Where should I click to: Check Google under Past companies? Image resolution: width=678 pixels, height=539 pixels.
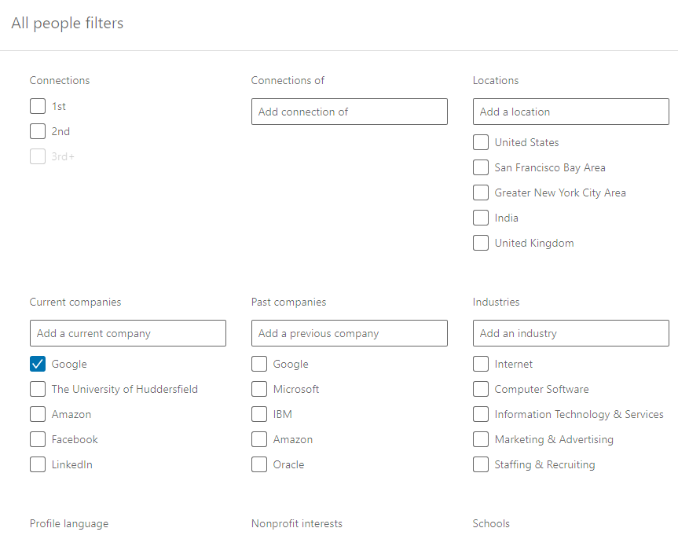point(259,364)
